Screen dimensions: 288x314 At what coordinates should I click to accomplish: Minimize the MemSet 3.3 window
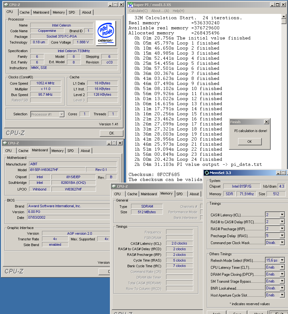(278, 172)
